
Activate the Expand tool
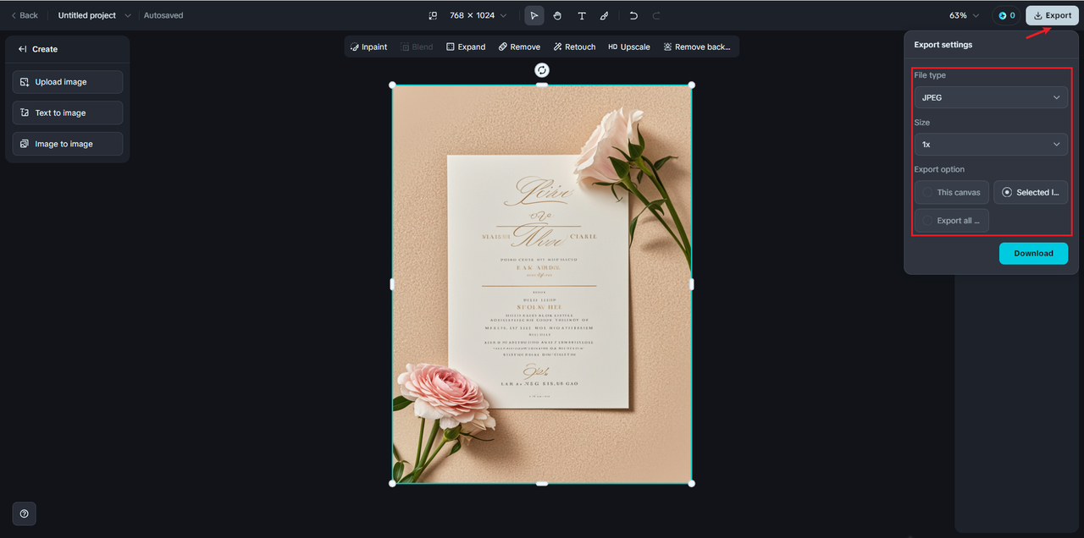tap(466, 47)
